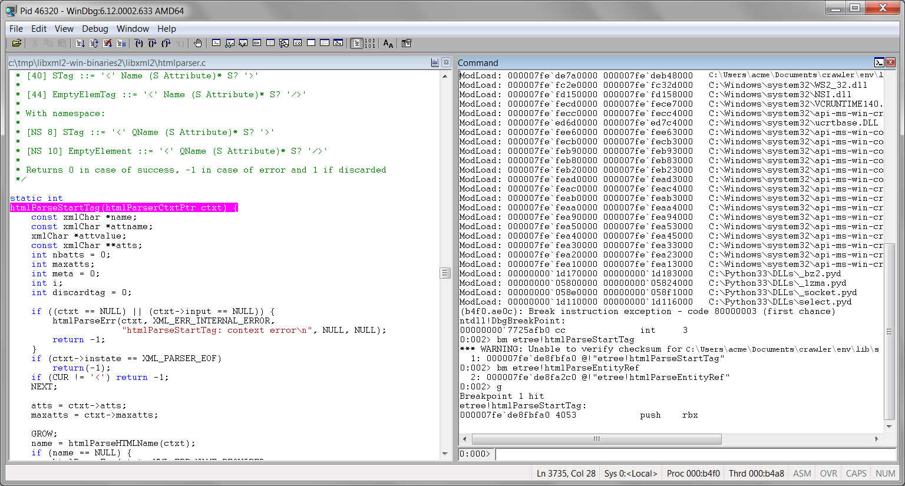This screenshot has width=905, height=486.
Task: Open the Memory window toolbar icon
Action: (x=270, y=43)
